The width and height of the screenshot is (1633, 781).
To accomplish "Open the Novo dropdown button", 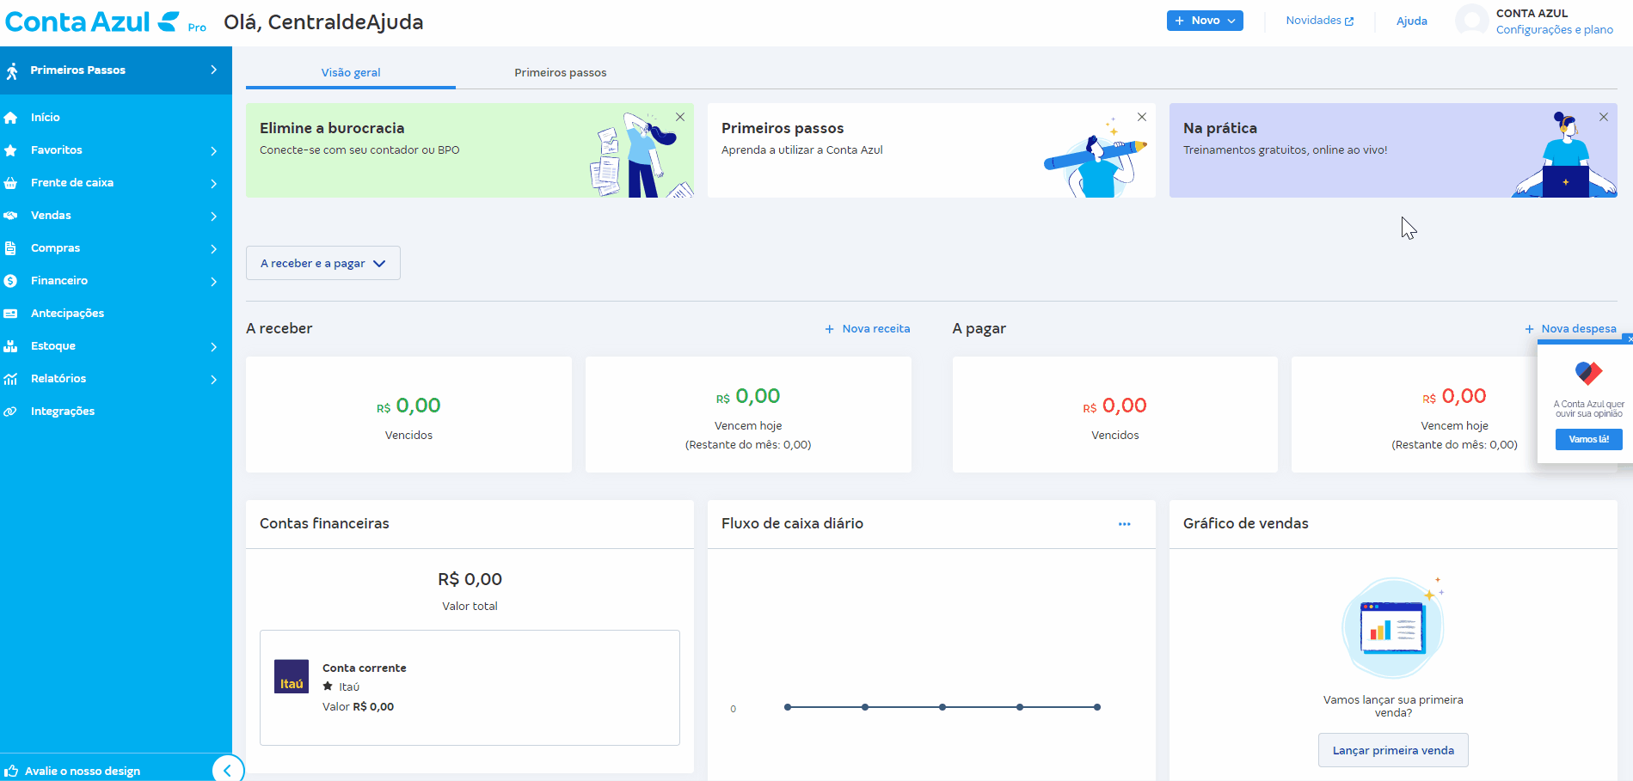I will tap(1205, 21).
